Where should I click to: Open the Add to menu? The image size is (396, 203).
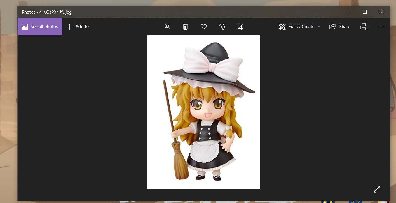point(78,27)
